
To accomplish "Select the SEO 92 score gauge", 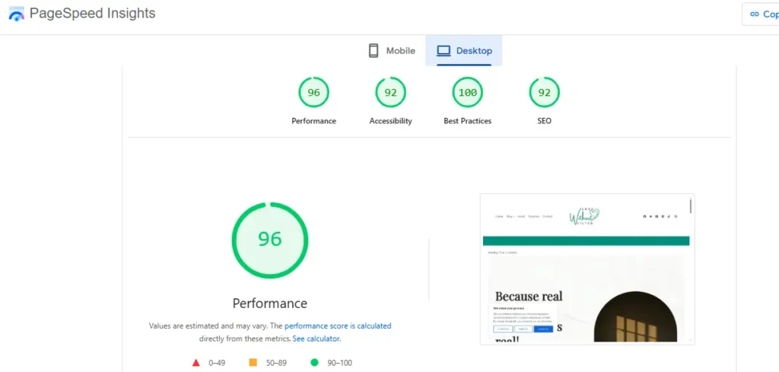I will pyautogui.click(x=544, y=93).
